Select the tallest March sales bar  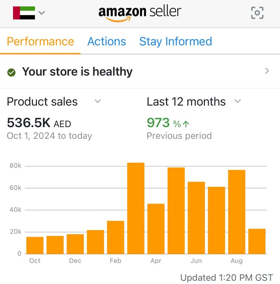tap(136, 208)
